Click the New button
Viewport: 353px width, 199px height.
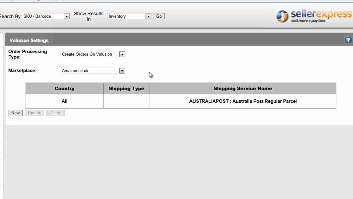tap(15, 113)
